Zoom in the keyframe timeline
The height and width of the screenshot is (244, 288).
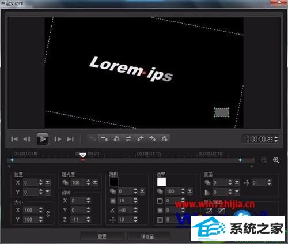tap(276, 160)
